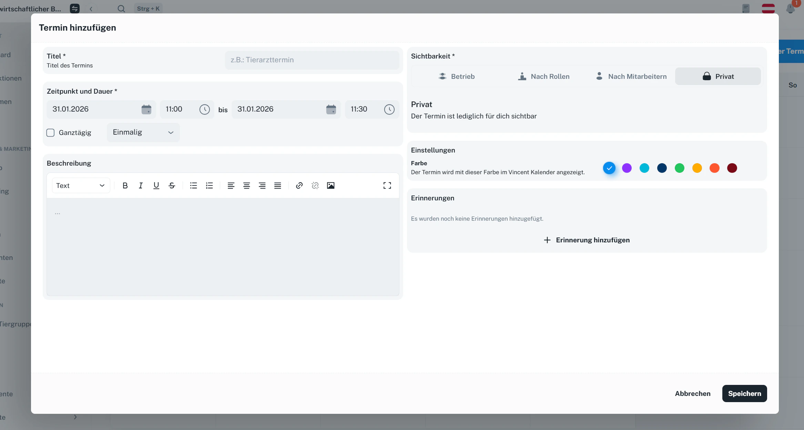Pick the purple color swatch
Viewport: 804px width, 430px height.
[x=627, y=168]
